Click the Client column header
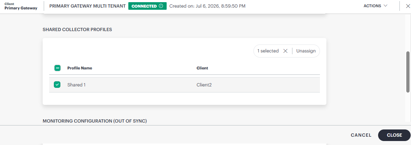 coord(202,68)
